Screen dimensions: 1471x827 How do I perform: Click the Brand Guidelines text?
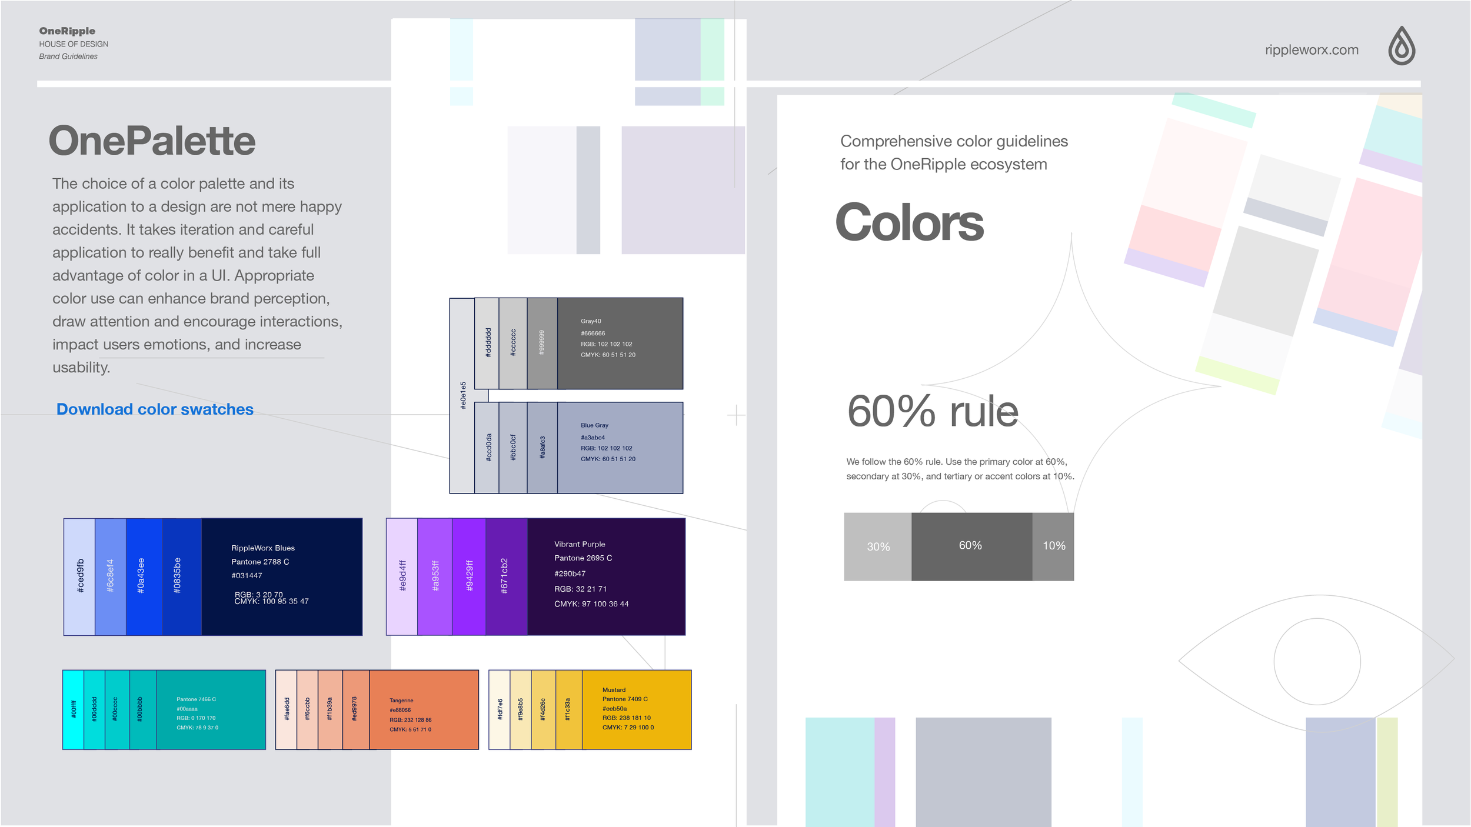coord(68,56)
